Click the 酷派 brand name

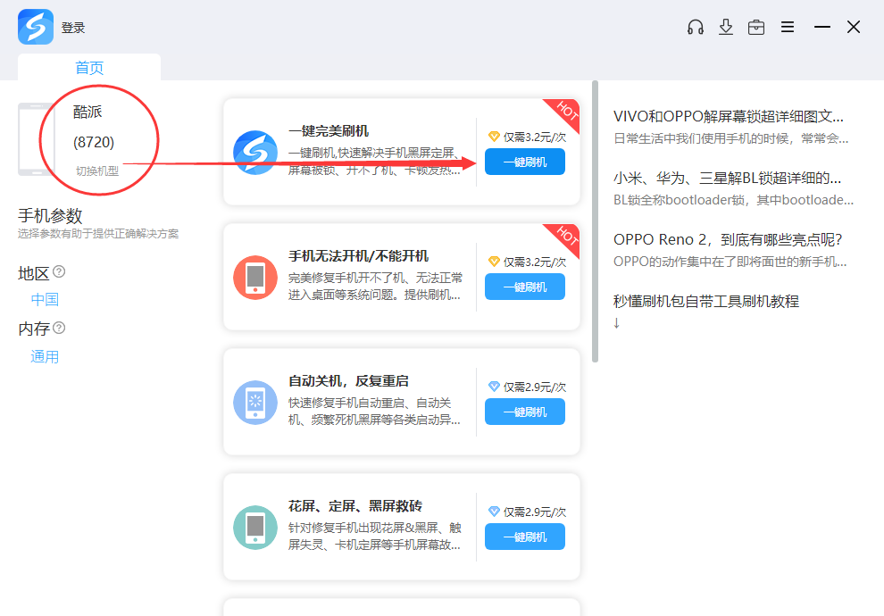[88, 112]
